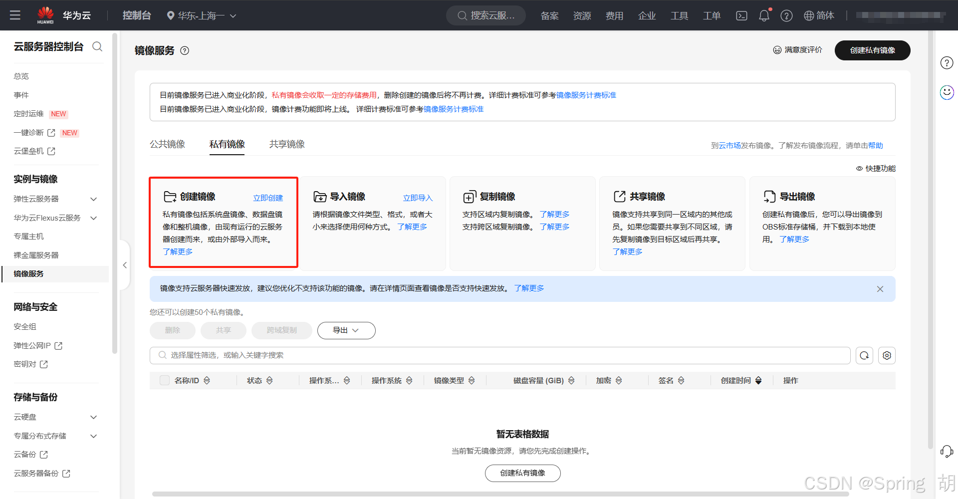Open the hamburger navigation menu
Image resolution: width=958 pixels, height=499 pixels.
tap(15, 15)
